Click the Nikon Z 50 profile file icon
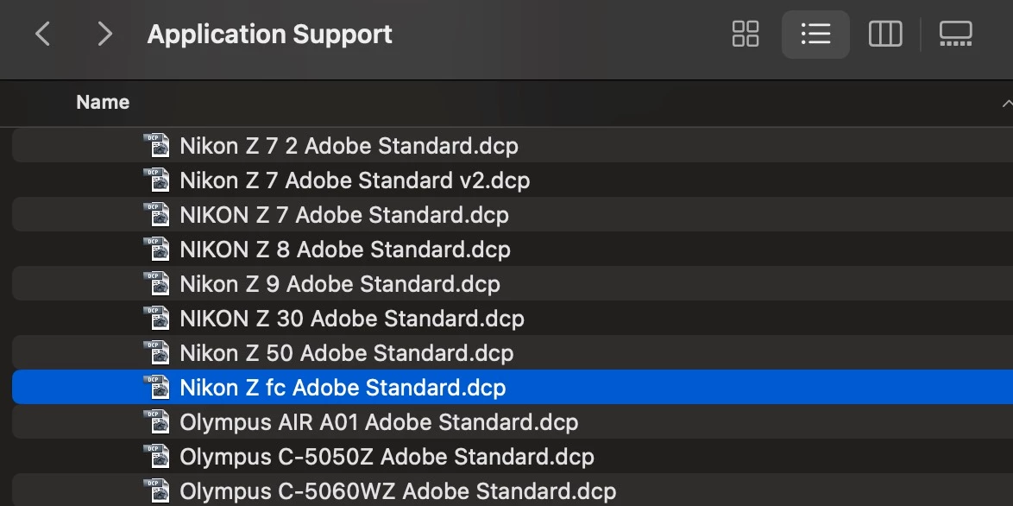 pyautogui.click(x=156, y=353)
